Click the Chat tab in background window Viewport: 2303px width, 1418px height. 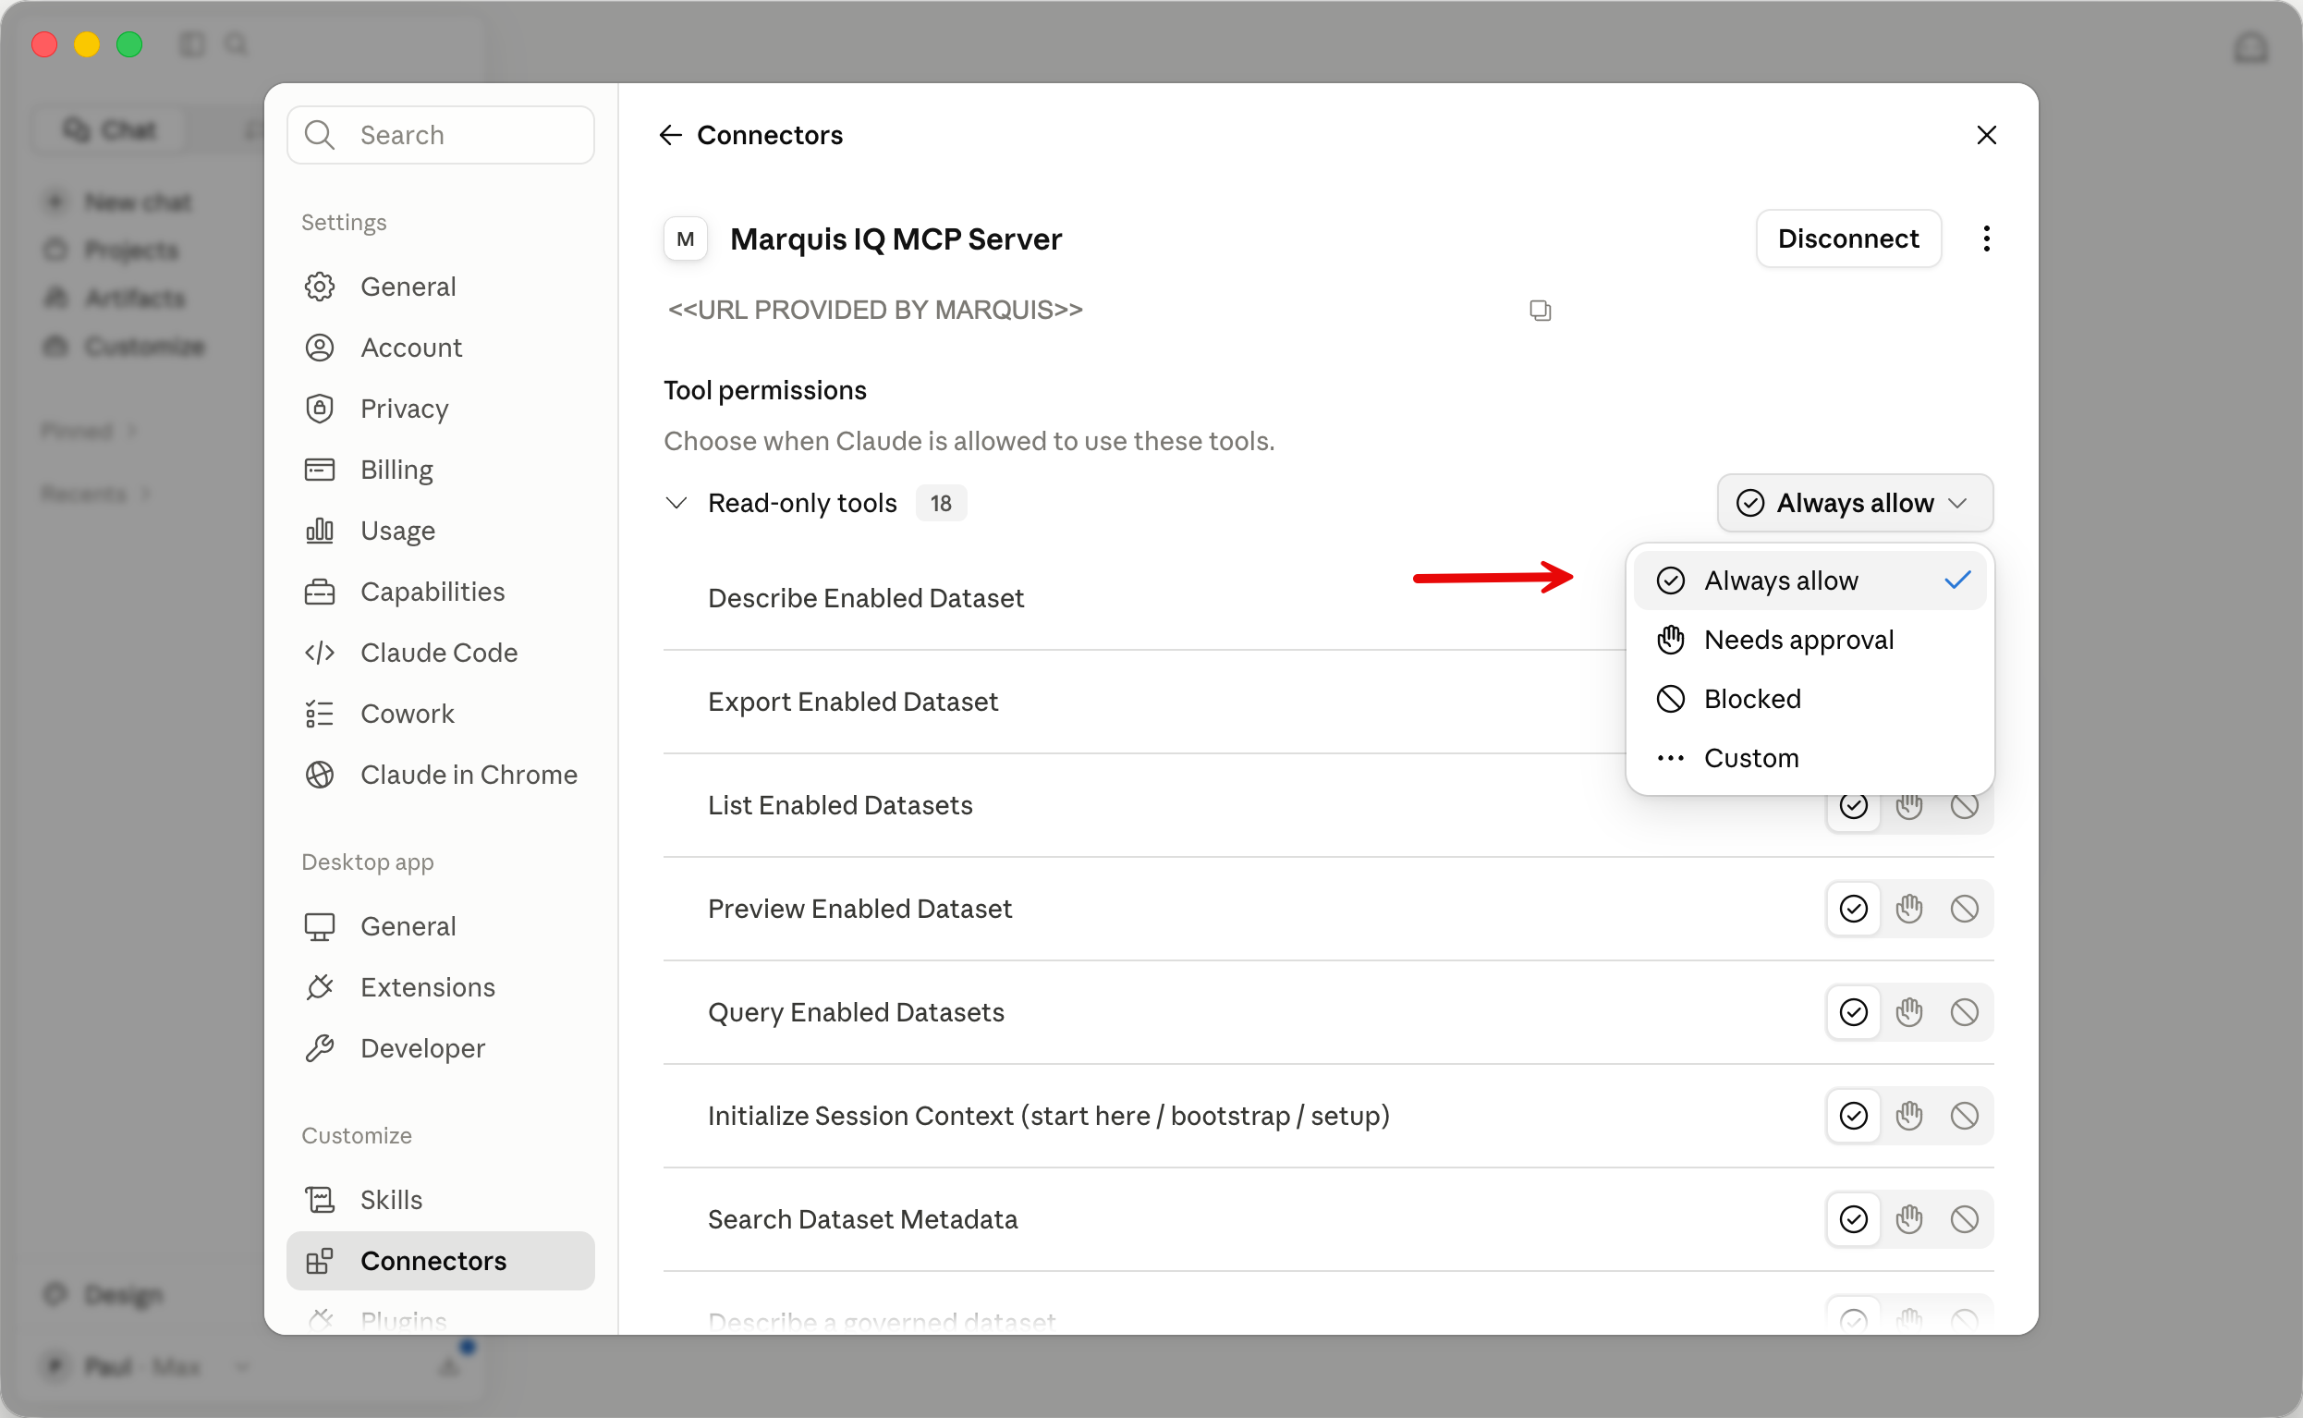(110, 129)
